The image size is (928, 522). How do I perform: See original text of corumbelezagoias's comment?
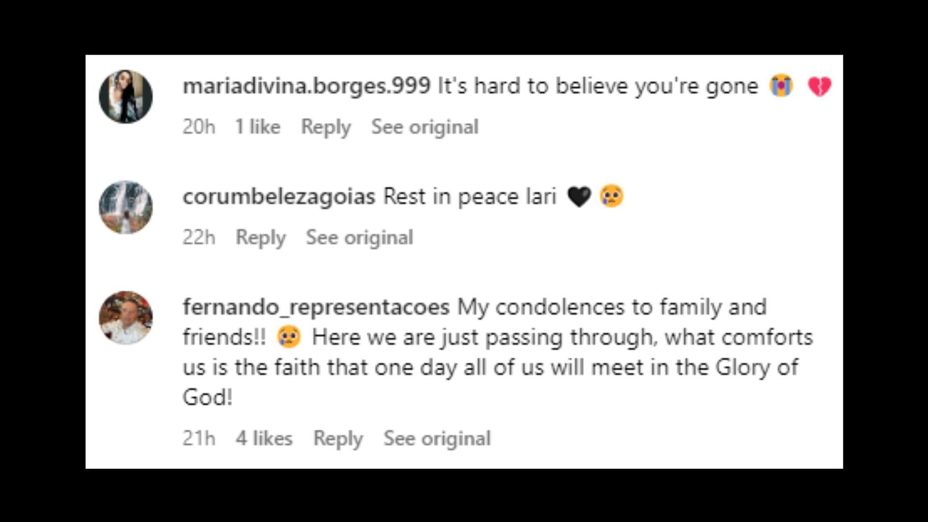point(360,237)
